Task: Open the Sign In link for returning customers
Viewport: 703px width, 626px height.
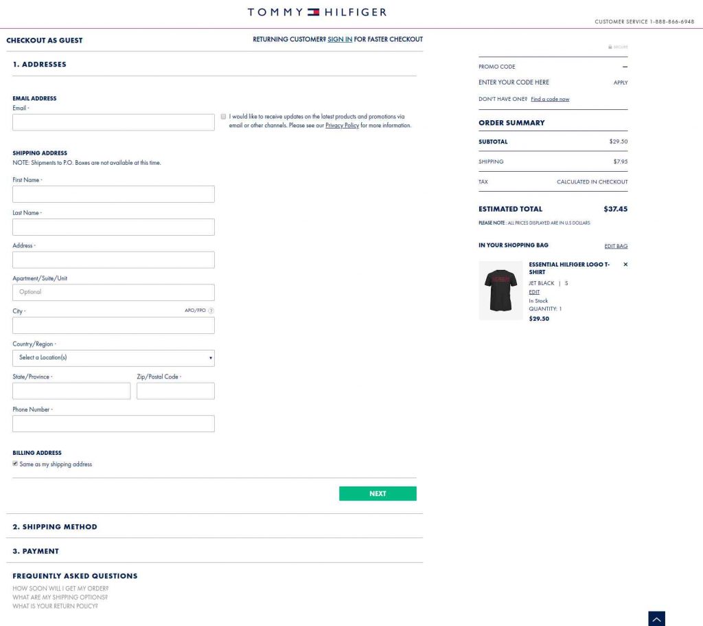Action: coord(340,39)
